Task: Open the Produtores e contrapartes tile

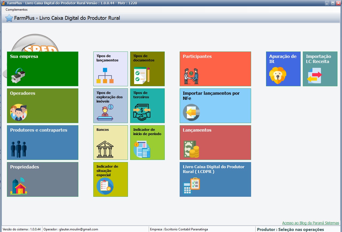Action: point(43,143)
